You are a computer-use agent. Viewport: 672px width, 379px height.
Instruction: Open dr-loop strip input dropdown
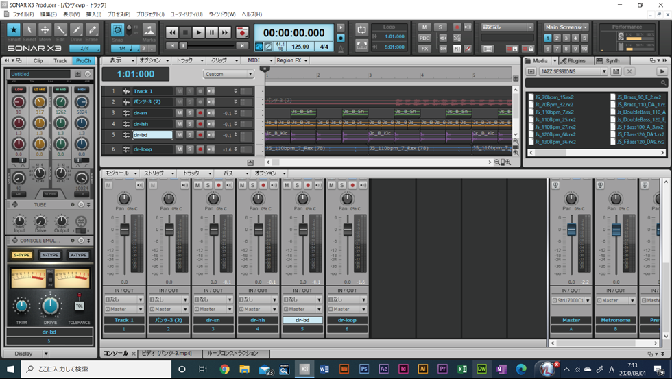347,299
